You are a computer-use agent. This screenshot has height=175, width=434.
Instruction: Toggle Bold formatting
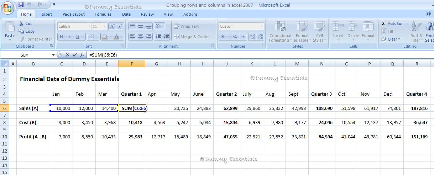[x=61, y=37]
